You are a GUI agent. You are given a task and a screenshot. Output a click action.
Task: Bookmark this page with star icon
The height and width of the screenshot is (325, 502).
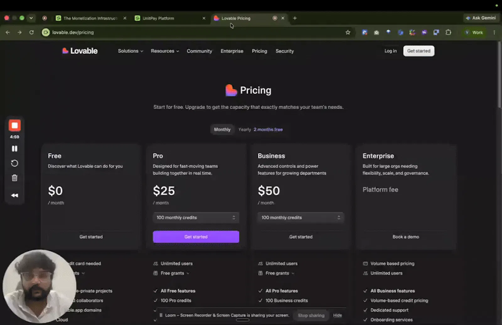click(348, 33)
